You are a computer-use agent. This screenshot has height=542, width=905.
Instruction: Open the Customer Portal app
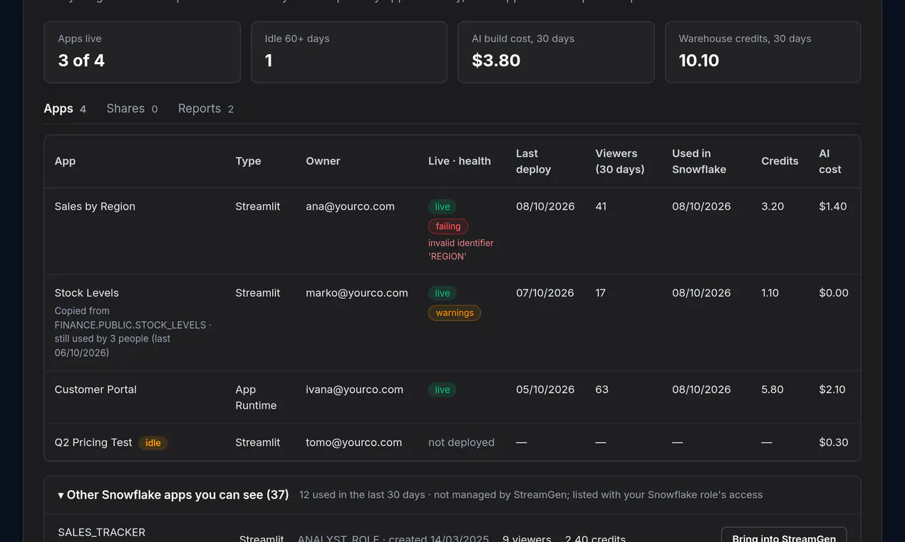pyautogui.click(x=95, y=389)
